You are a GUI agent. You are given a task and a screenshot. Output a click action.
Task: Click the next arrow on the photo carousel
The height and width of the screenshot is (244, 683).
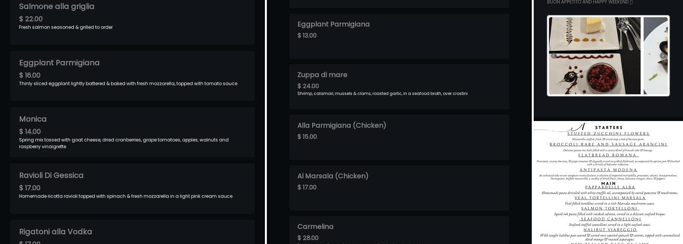[663, 56]
